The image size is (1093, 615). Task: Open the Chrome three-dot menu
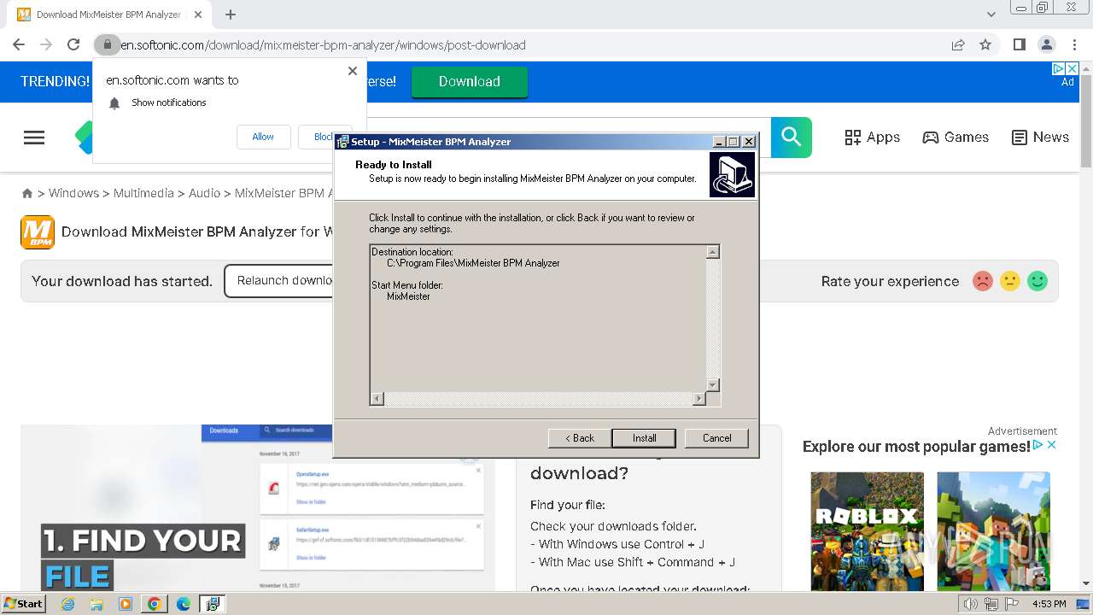tap(1074, 44)
